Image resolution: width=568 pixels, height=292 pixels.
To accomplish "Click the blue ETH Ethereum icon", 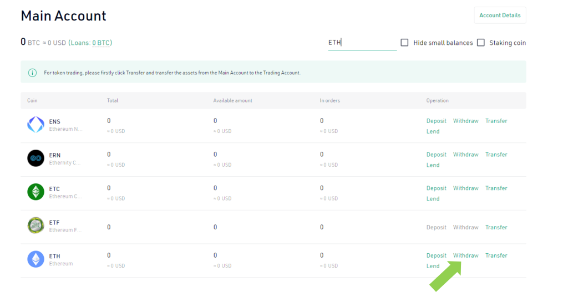I will (x=36, y=259).
